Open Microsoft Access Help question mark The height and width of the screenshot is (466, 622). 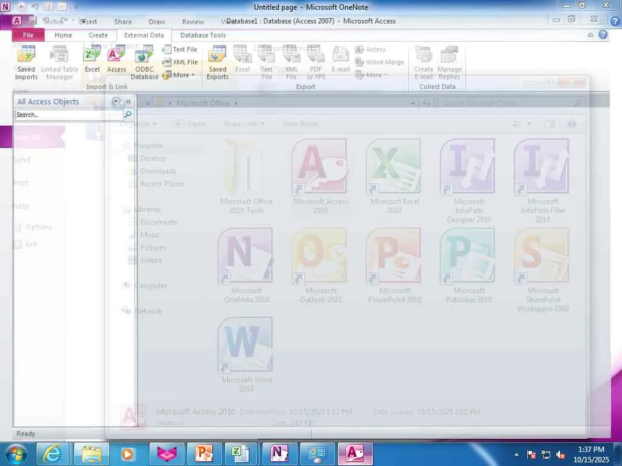click(603, 35)
